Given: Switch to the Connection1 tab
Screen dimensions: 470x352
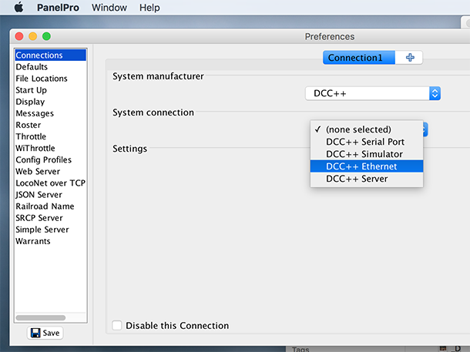Looking at the screenshot, I should point(359,58).
